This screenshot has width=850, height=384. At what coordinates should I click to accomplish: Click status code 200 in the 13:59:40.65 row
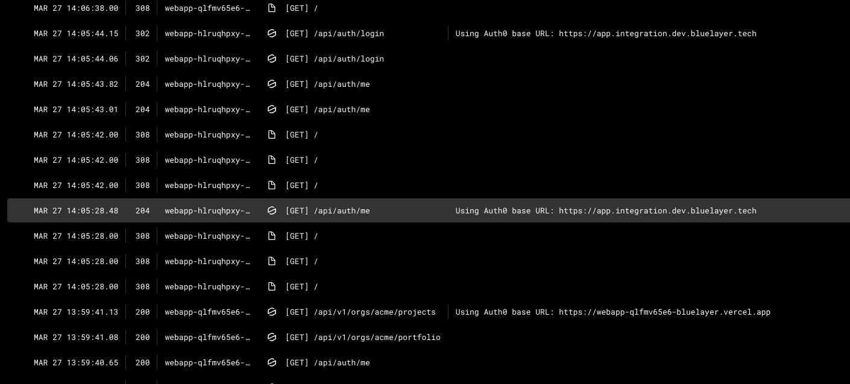click(x=142, y=363)
